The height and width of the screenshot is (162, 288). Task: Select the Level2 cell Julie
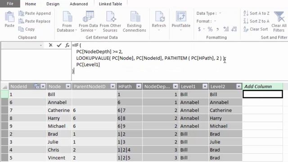coord(225,142)
